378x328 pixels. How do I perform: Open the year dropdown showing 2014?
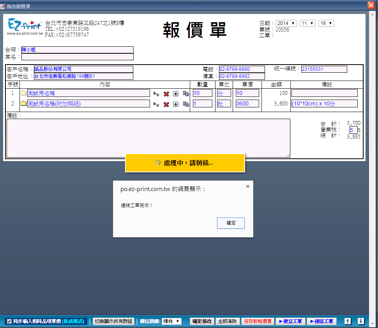pos(286,23)
